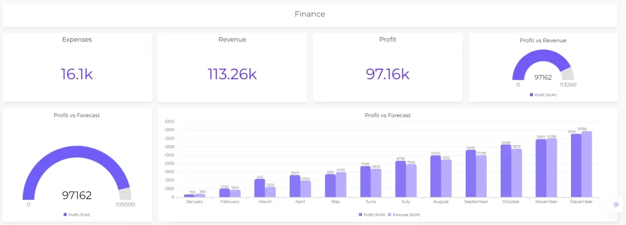Click the August forecast bar labeled 9012
The width and height of the screenshot is (626, 225).
click(447, 179)
